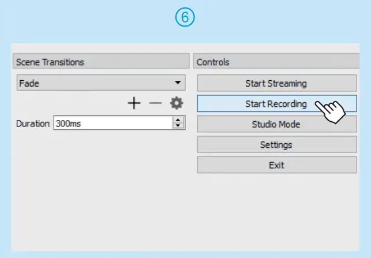Increase Duration with the up stepper arrow
Viewport: 371px width, 258px height.
(x=178, y=120)
